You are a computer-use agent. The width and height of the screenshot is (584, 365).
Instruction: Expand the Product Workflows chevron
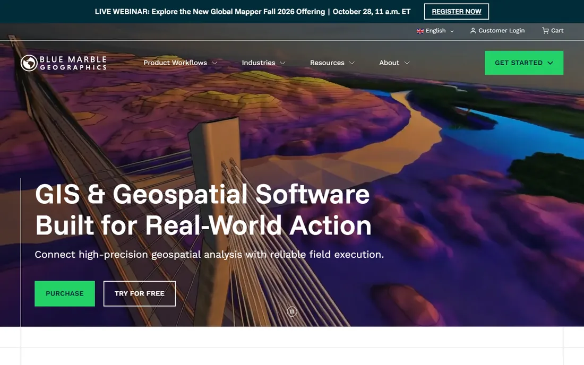coord(214,63)
